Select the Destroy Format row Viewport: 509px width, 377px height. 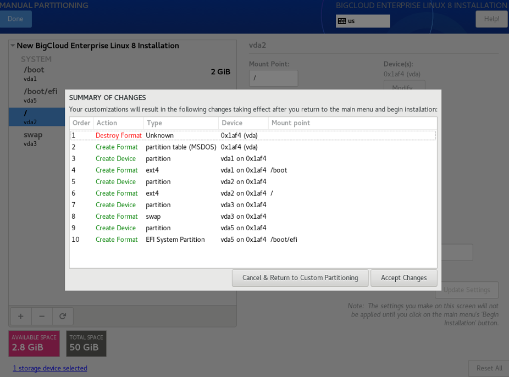coord(253,135)
